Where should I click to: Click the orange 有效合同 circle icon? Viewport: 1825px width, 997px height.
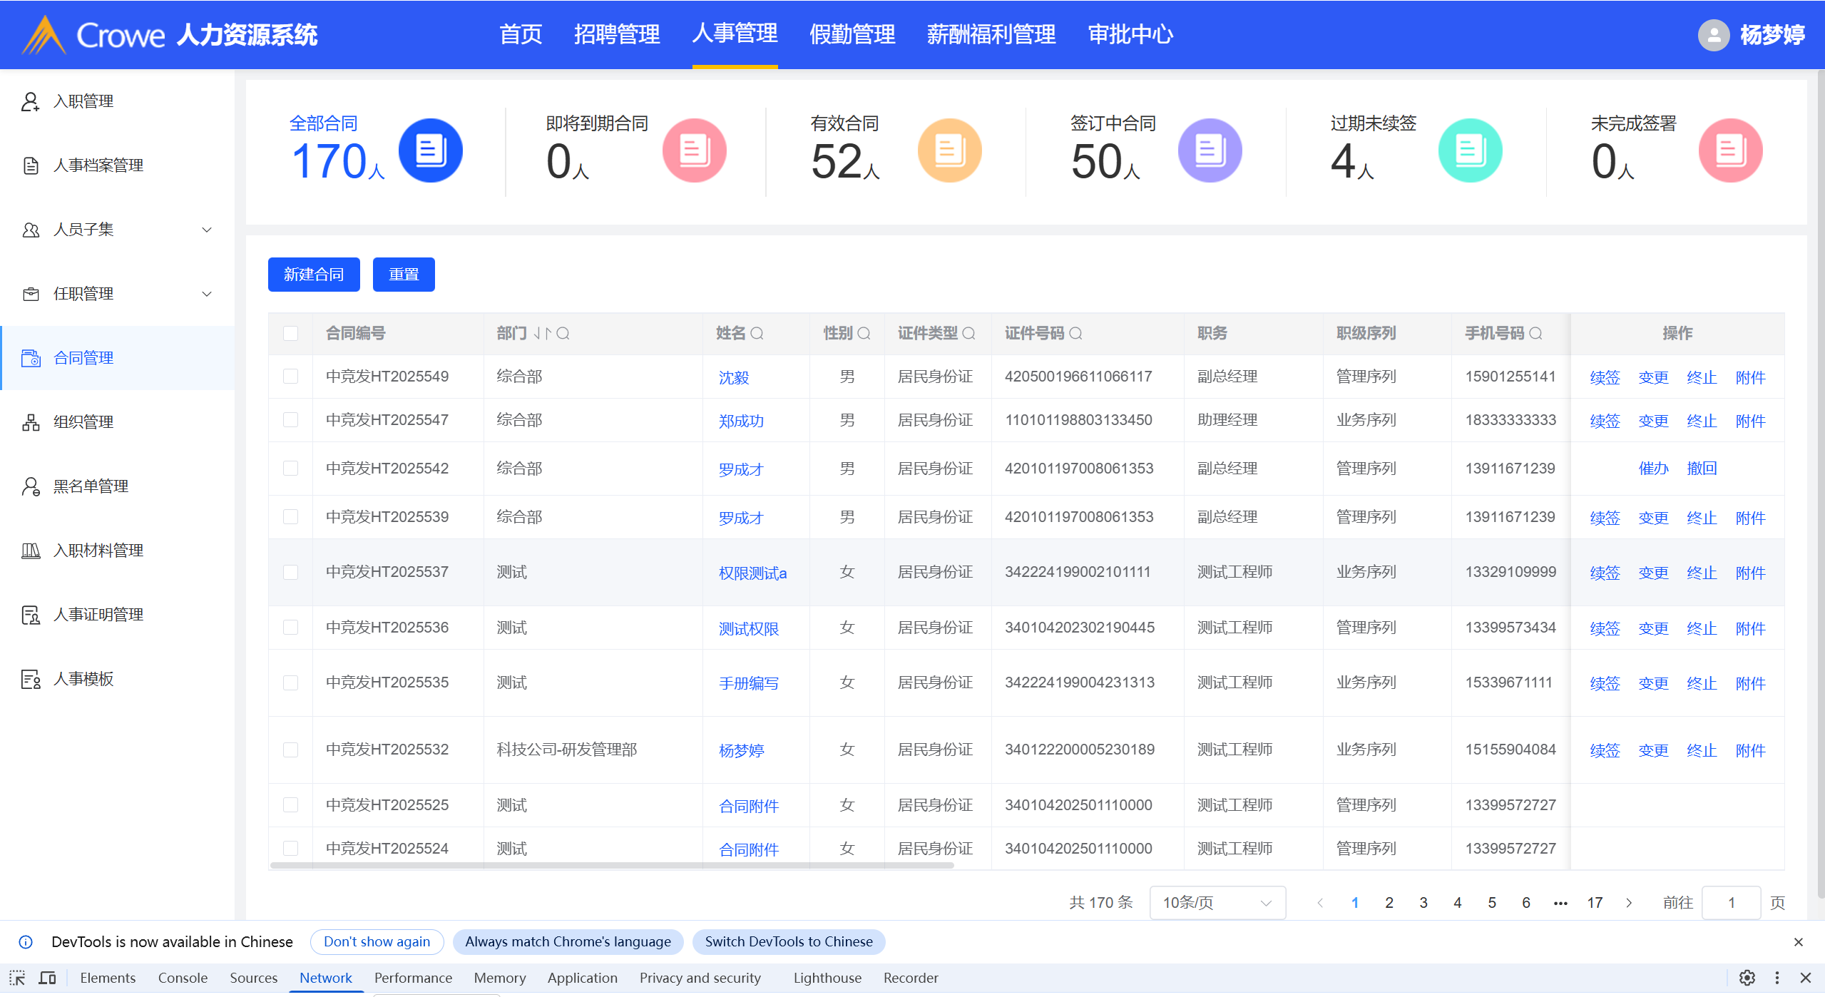(x=949, y=150)
